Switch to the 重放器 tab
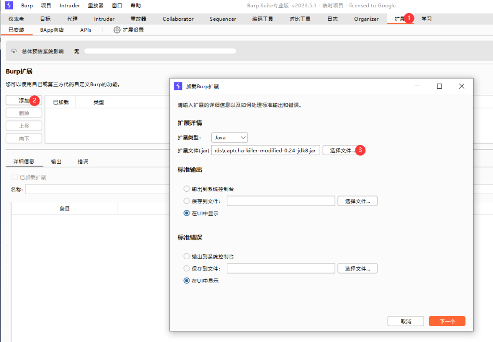 coord(138,19)
